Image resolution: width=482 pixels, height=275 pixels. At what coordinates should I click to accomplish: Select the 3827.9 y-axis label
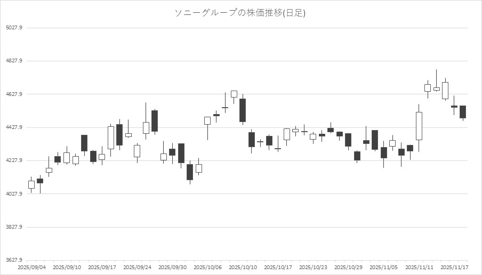(13, 227)
